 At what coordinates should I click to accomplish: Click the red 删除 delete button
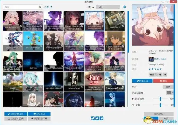coord(163,81)
